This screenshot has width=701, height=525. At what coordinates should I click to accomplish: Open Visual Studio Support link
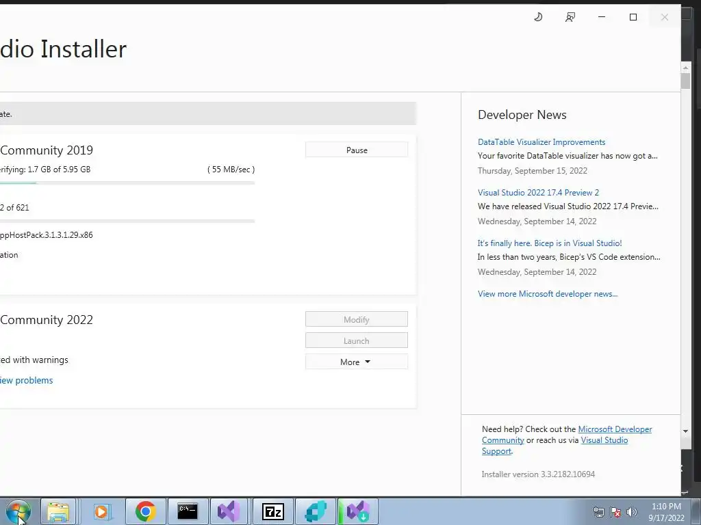point(604,440)
